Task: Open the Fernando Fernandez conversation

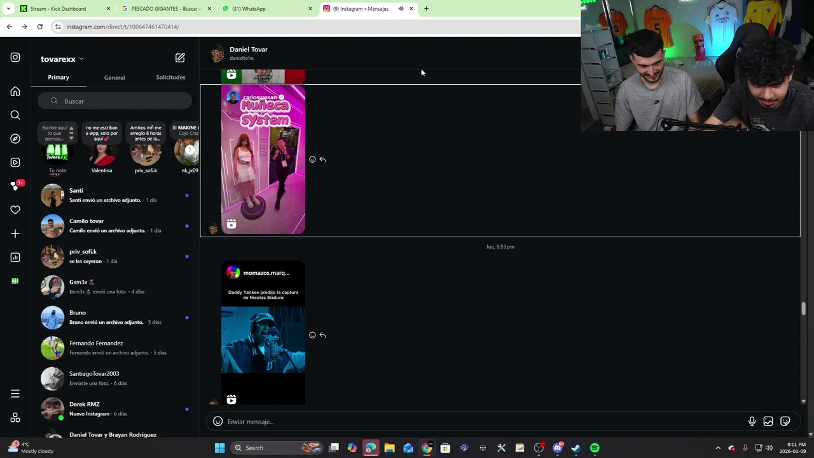Action: tap(115, 348)
